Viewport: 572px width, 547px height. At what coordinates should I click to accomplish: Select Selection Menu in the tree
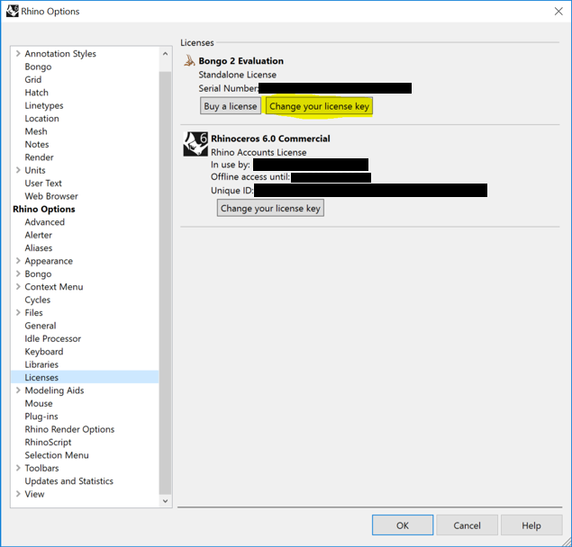pos(57,455)
